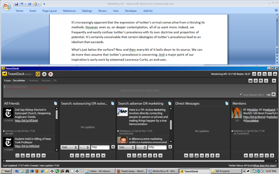This screenshot has width=279, height=174.
Task: Click the camera icon in the compose toolbar
Action: (x=250, y=81)
